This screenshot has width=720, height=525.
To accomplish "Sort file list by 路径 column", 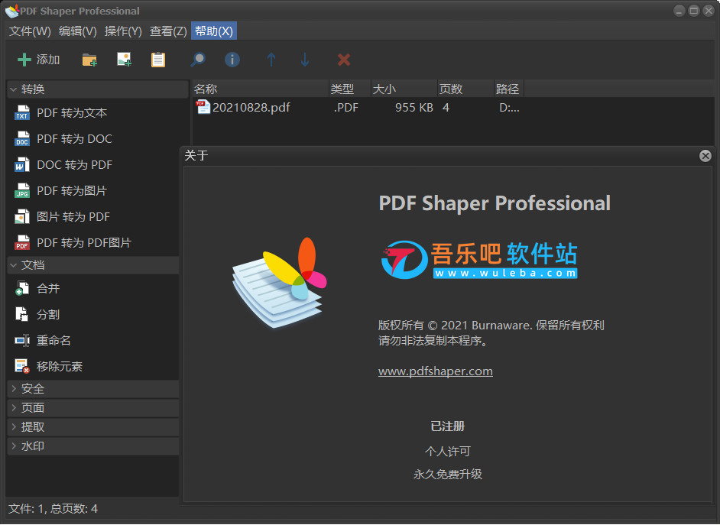I will tap(509, 89).
